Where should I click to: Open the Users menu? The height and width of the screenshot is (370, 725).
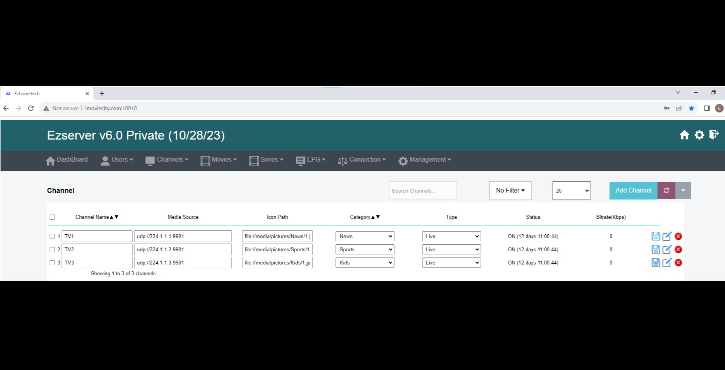pos(116,160)
